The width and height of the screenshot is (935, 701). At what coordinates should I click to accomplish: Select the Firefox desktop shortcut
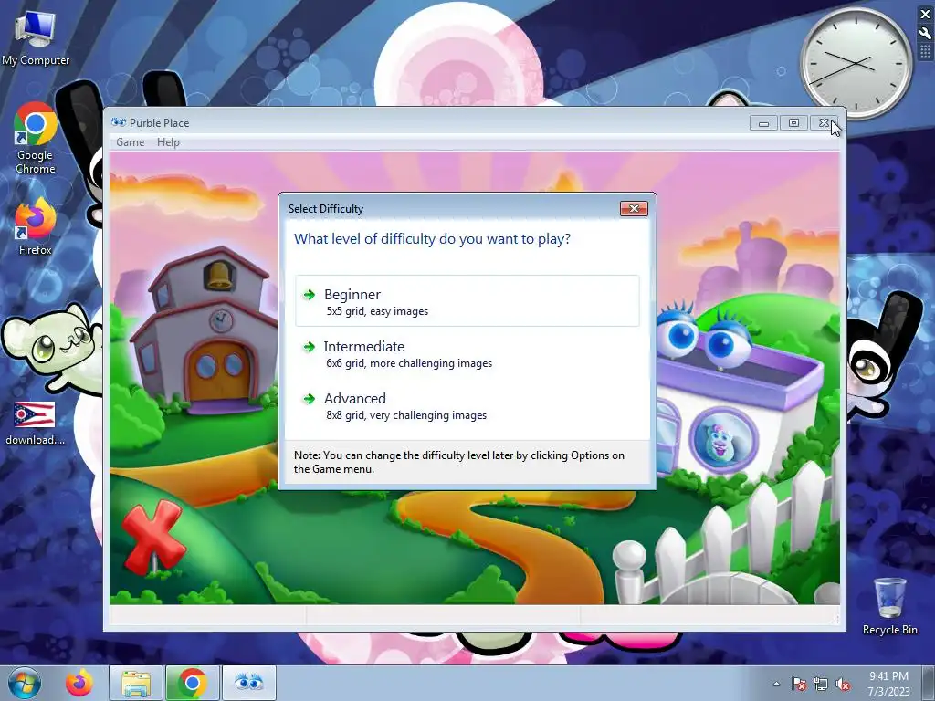tap(36, 226)
